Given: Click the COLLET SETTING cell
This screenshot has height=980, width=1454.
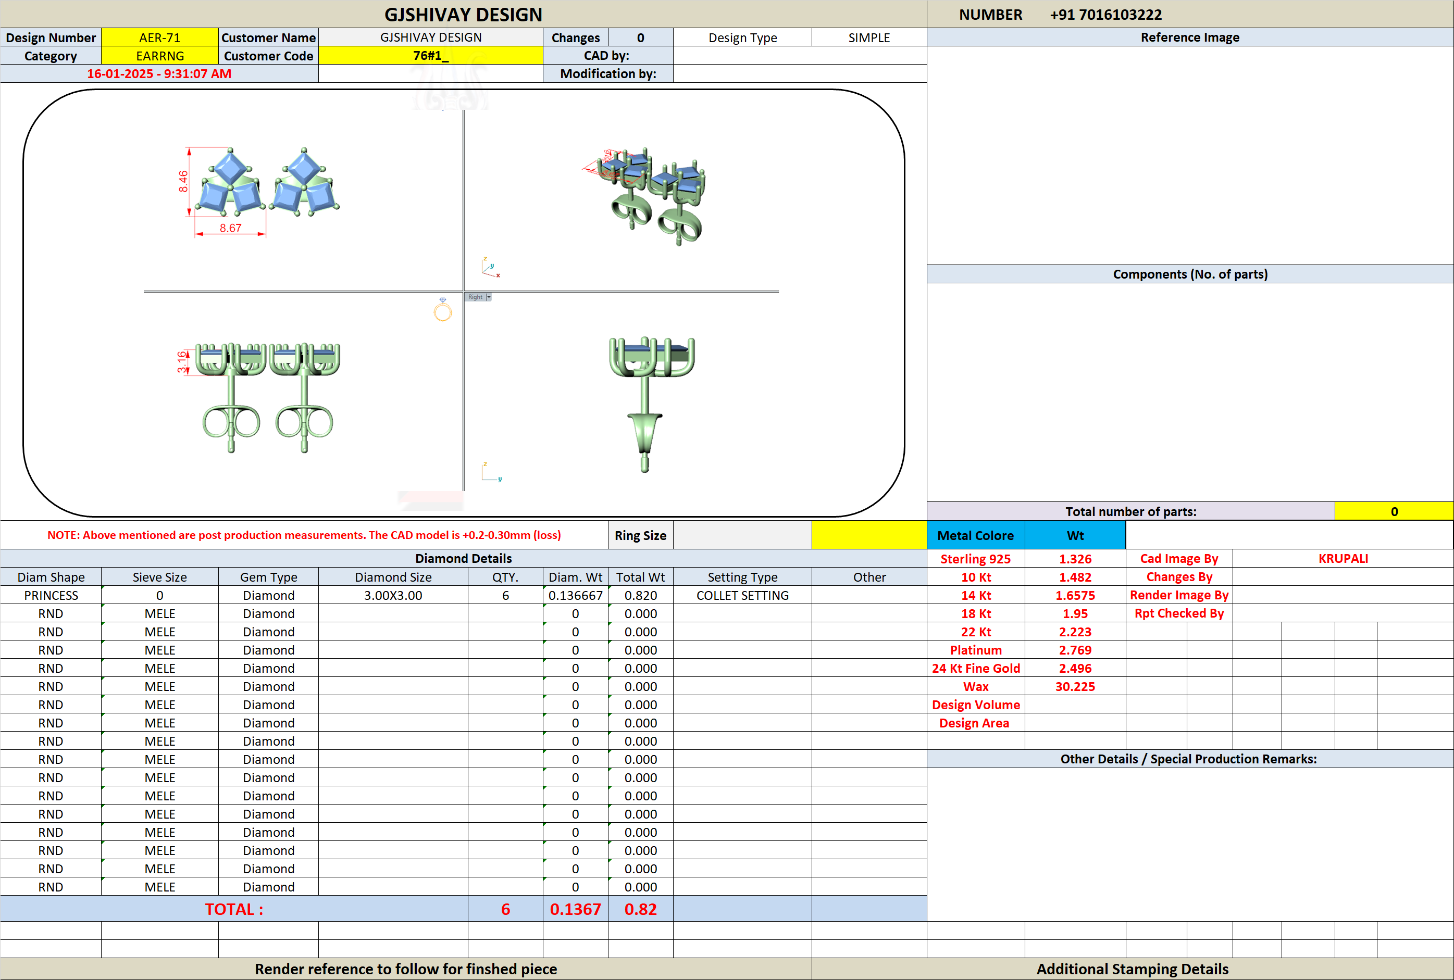Looking at the screenshot, I should 742,596.
